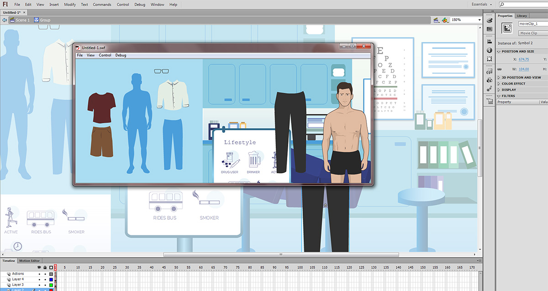Image resolution: width=548 pixels, height=291 pixels.
Task: Toggle outline view for all layers
Action: click(x=50, y=267)
